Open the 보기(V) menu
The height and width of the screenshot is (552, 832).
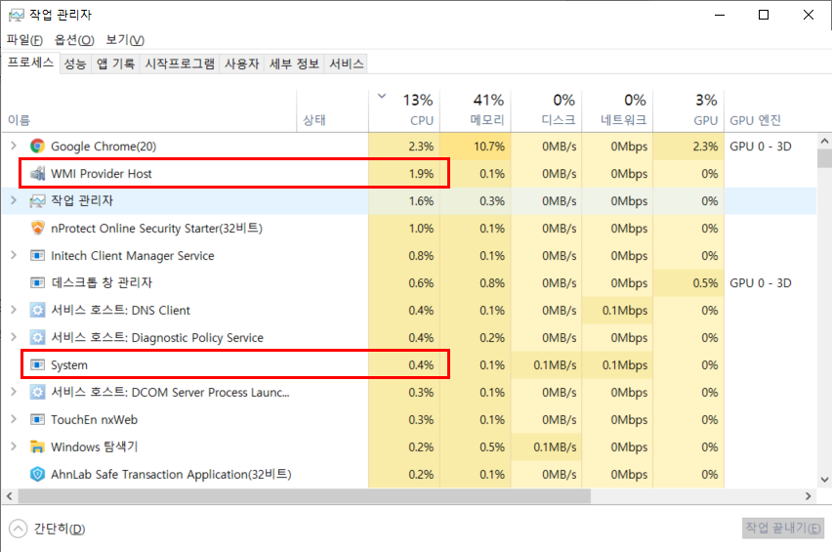(125, 40)
